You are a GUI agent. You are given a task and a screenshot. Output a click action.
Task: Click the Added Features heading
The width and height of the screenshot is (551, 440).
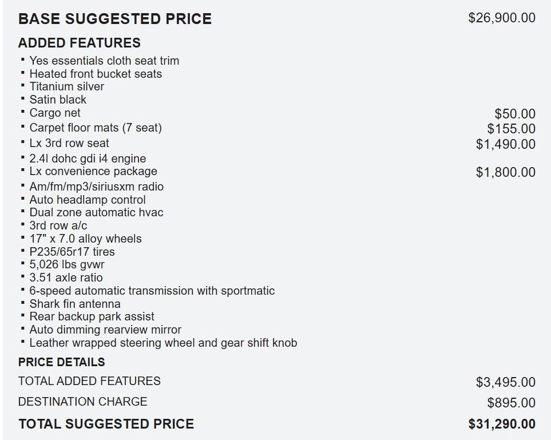(79, 43)
